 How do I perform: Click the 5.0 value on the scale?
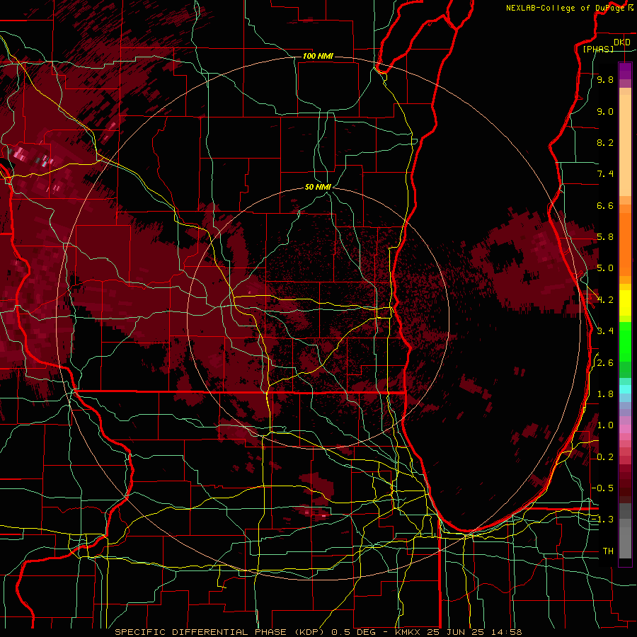pos(605,268)
